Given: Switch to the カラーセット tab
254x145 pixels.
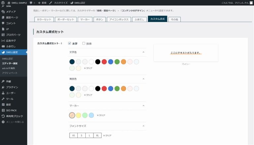Looking at the screenshot, I should (44, 19).
